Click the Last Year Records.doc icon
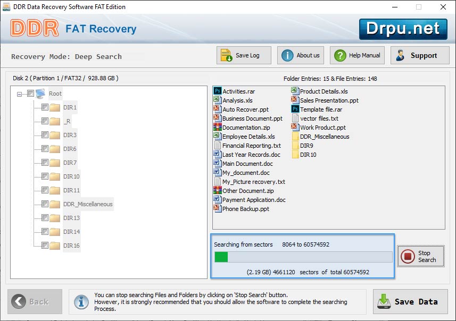Screen dimensions: 456x321 [x=217, y=154]
